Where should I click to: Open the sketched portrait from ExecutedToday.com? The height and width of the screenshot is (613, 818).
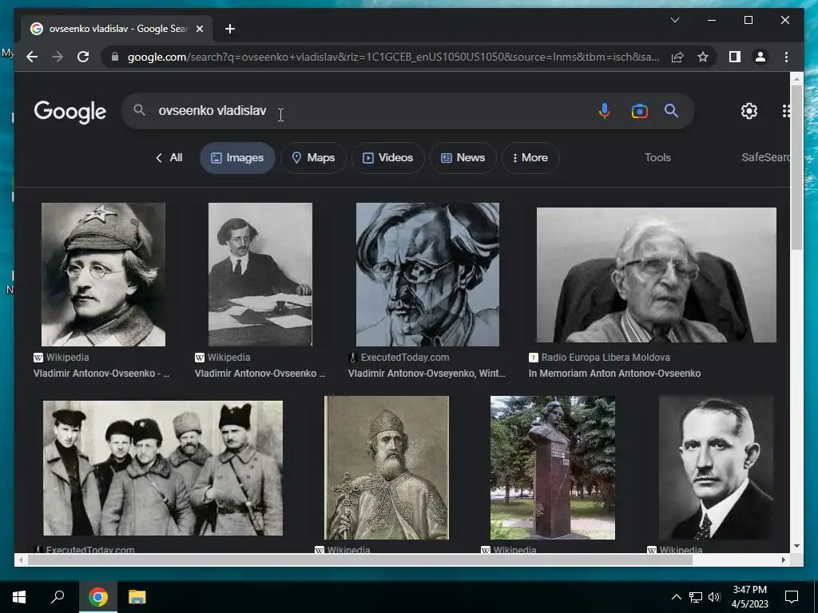pos(427,275)
